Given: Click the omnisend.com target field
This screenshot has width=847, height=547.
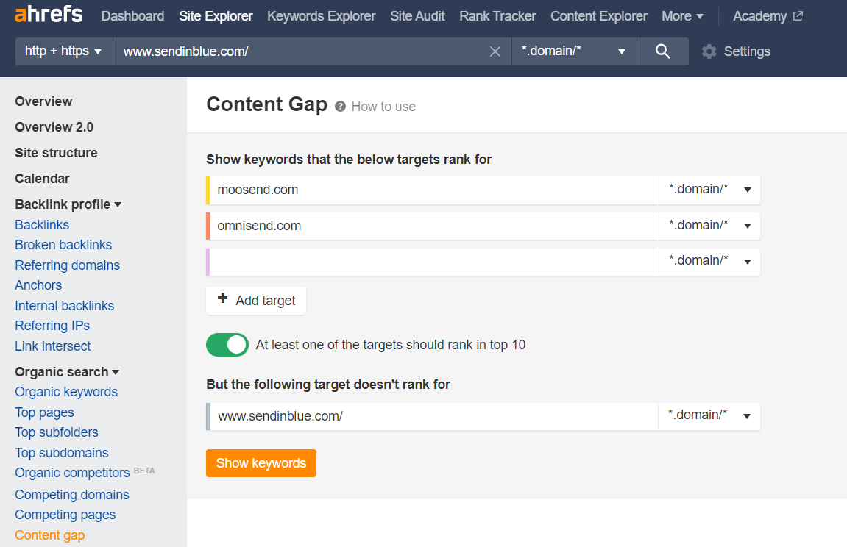Looking at the screenshot, I should tap(433, 226).
